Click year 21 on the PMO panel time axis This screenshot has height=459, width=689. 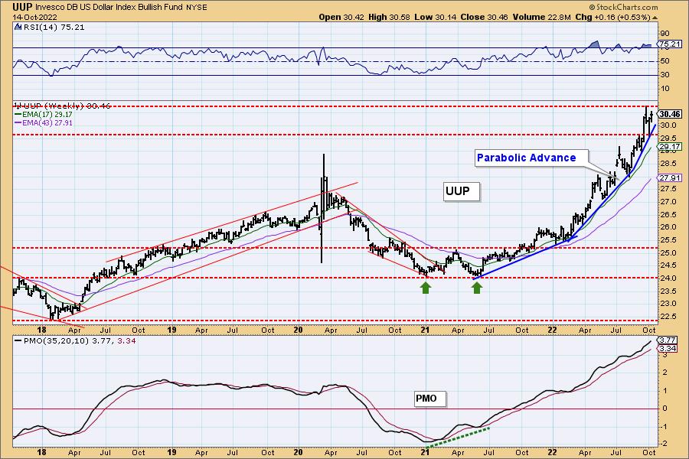point(425,451)
